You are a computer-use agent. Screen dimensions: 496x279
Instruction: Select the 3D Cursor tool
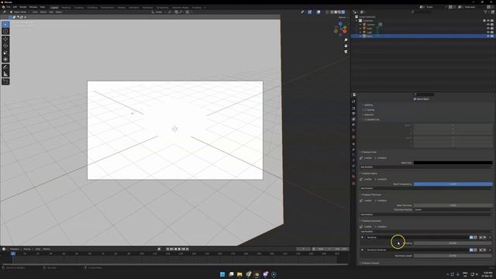[x=5, y=31]
